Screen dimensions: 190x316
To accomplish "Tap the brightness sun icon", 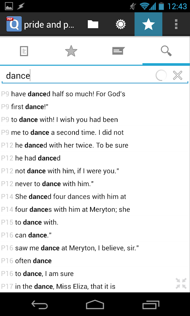I will click(x=121, y=24).
